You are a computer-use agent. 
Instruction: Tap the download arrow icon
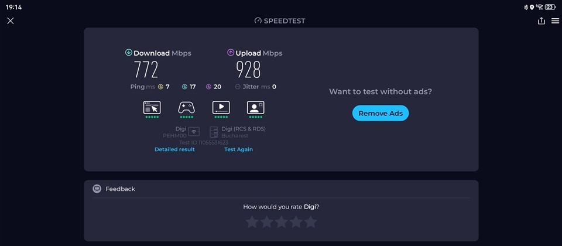(129, 53)
